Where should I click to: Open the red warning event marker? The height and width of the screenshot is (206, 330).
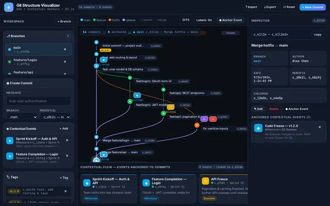[213, 119]
